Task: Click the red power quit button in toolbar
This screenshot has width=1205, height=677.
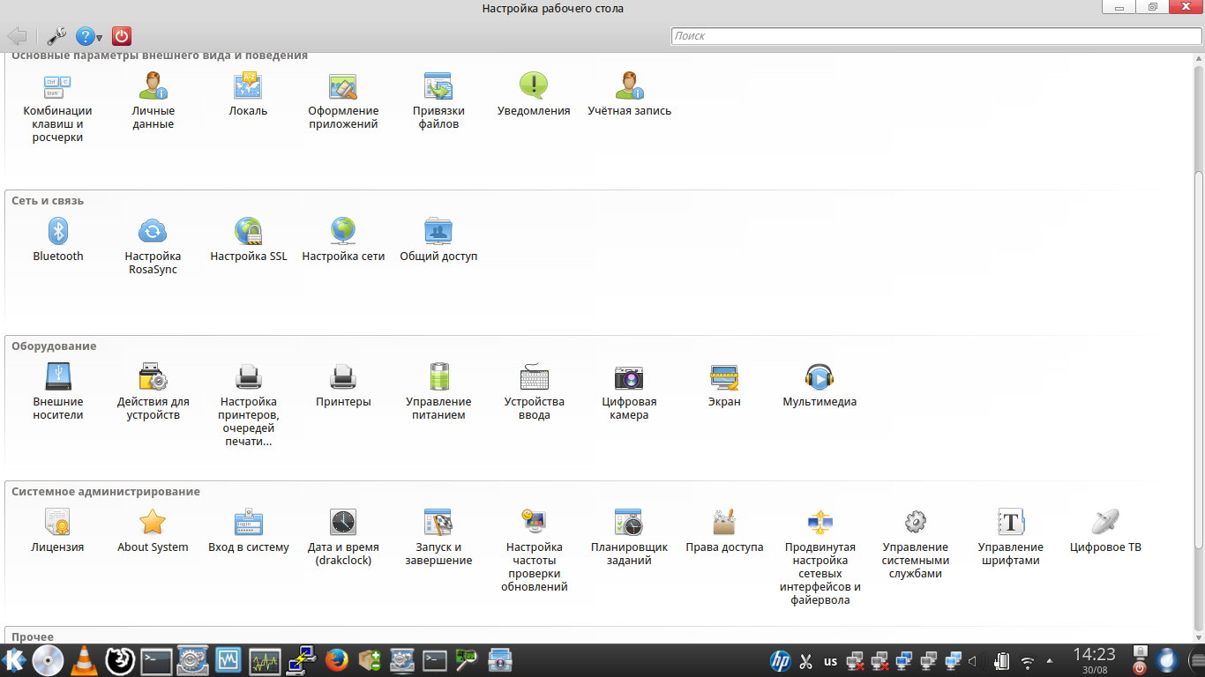Action: tap(123, 36)
